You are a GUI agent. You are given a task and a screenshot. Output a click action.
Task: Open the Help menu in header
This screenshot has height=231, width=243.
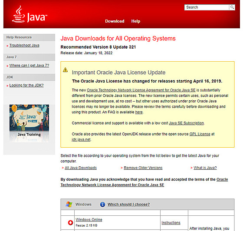pos(136,21)
